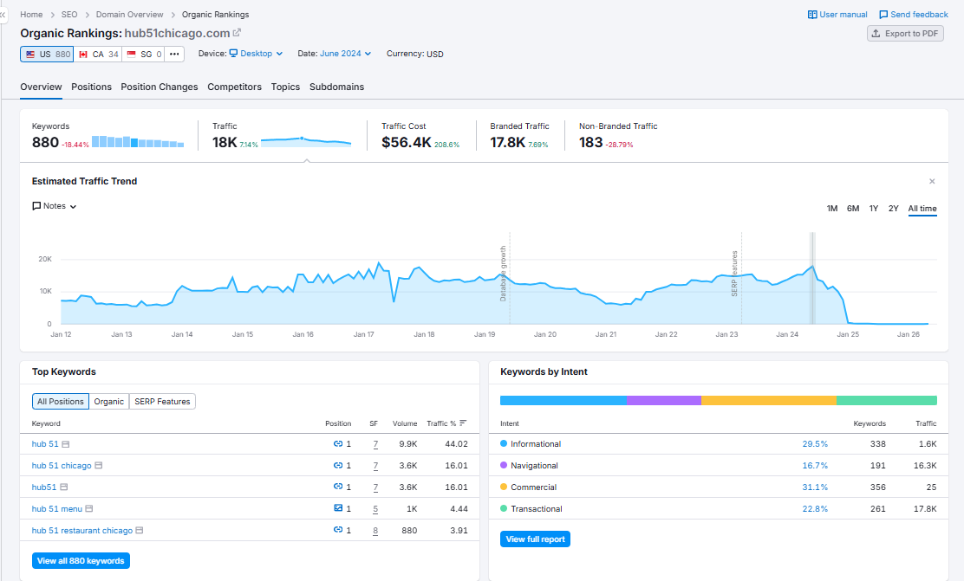Click the User manual book icon
Screen dimensions: 964x581
pos(812,14)
